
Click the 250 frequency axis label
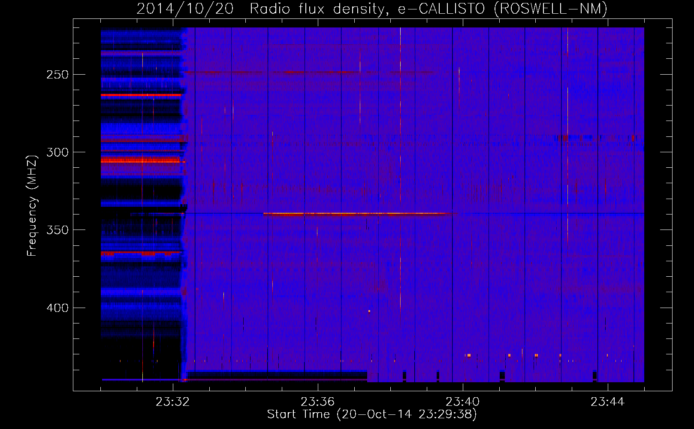pos(57,75)
